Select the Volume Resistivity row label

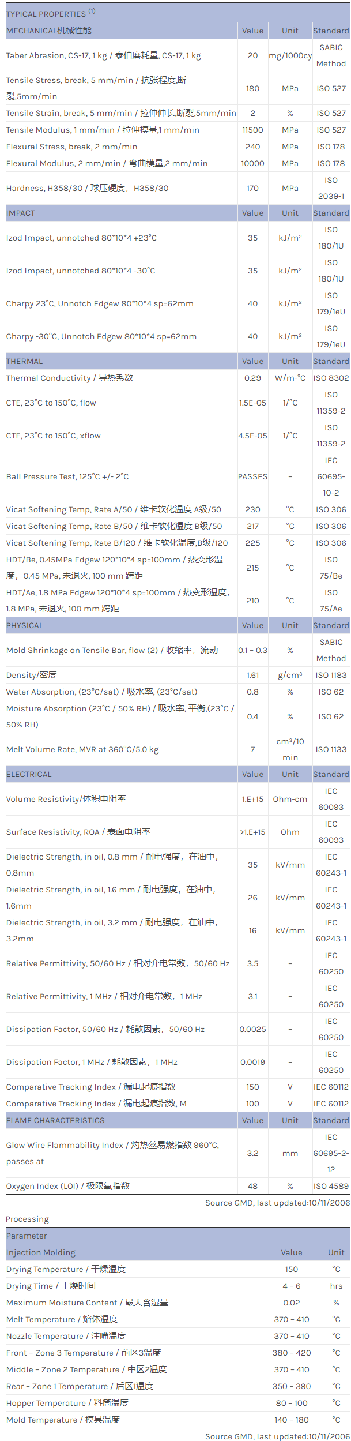(66, 799)
